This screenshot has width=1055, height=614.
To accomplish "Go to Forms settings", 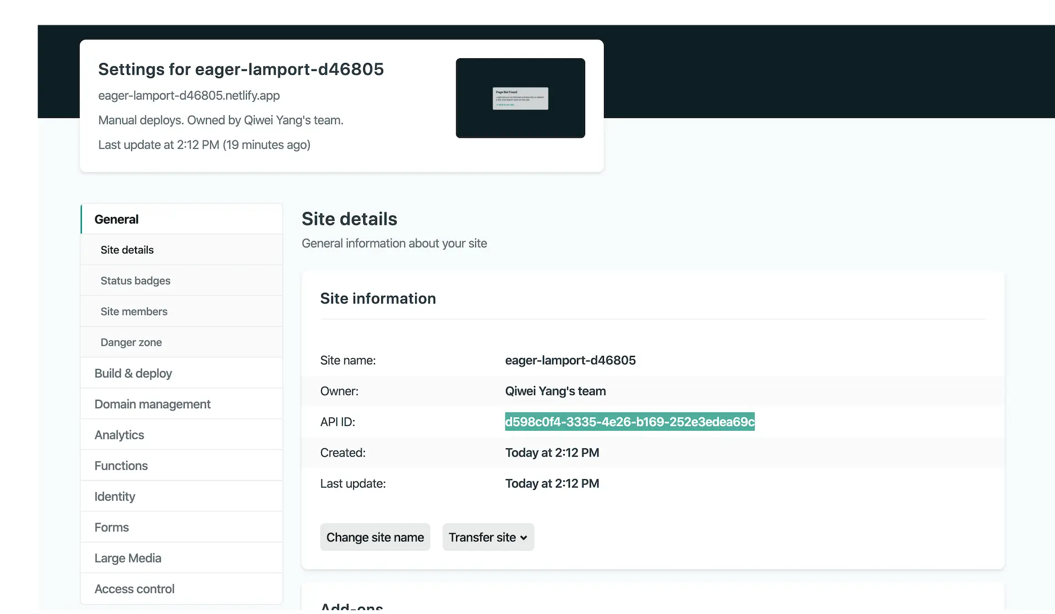I will click(x=112, y=527).
